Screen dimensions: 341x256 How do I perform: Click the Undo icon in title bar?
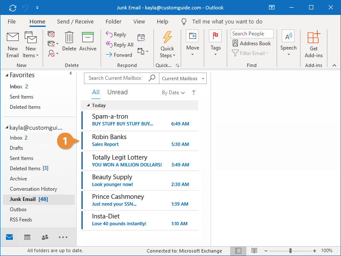(25, 8)
